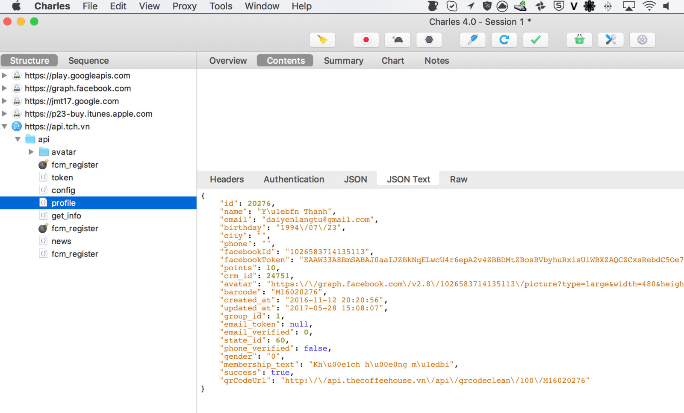Click the lock icon for graph.facebook.com
This screenshot has height=413, width=684.
17,88
